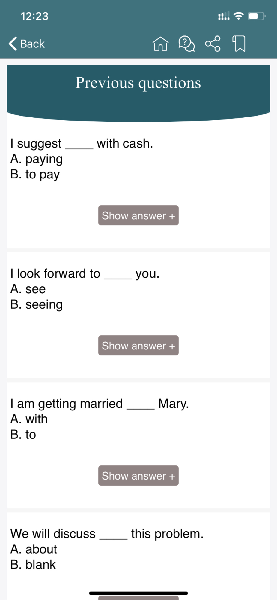The image size is (277, 601).
Task: Tap the cellular signal icon
Action: (224, 16)
